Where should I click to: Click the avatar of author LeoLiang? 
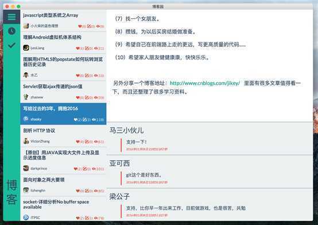tap(26, 48)
